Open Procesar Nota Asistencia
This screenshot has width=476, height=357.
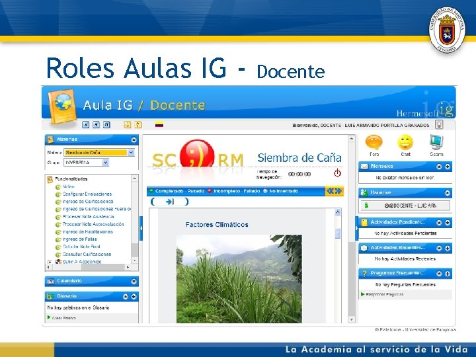89,217
